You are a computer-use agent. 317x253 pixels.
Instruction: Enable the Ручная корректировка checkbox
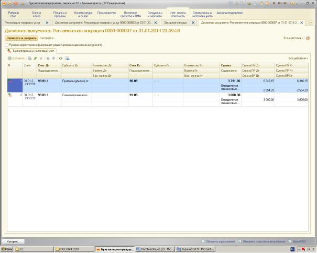pos(6,45)
